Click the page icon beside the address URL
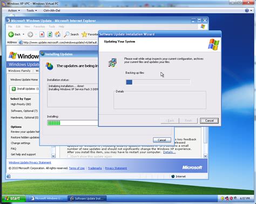This screenshot has height=204, width=256. point(21,43)
